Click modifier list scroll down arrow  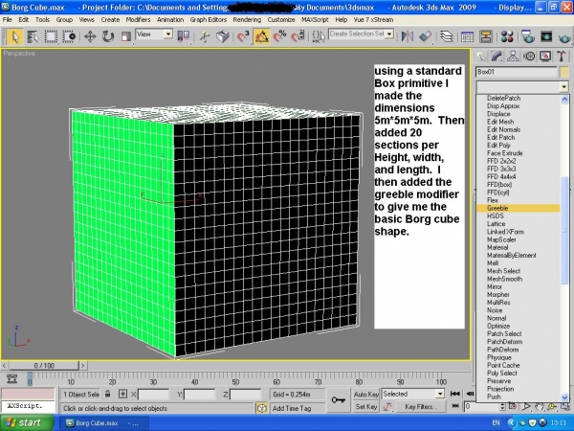click(564, 397)
